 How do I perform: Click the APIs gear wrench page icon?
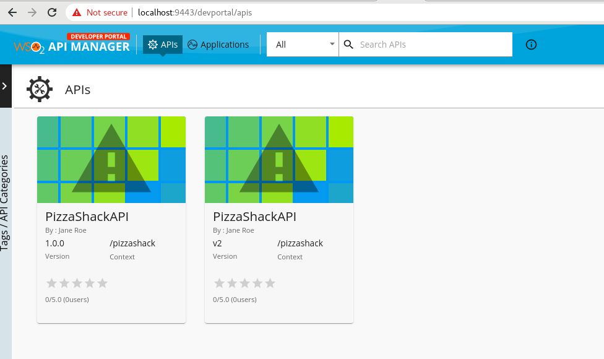click(x=39, y=89)
